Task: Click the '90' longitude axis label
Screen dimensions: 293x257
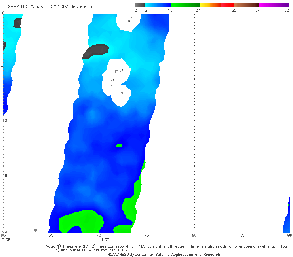Action: click(x=290, y=235)
